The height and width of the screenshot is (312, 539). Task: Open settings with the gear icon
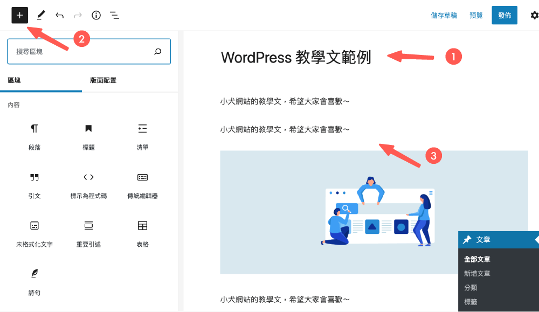point(535,15)
